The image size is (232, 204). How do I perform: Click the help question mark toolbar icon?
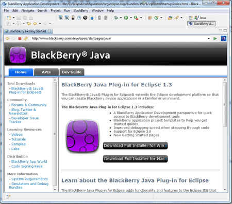[79, 17]
